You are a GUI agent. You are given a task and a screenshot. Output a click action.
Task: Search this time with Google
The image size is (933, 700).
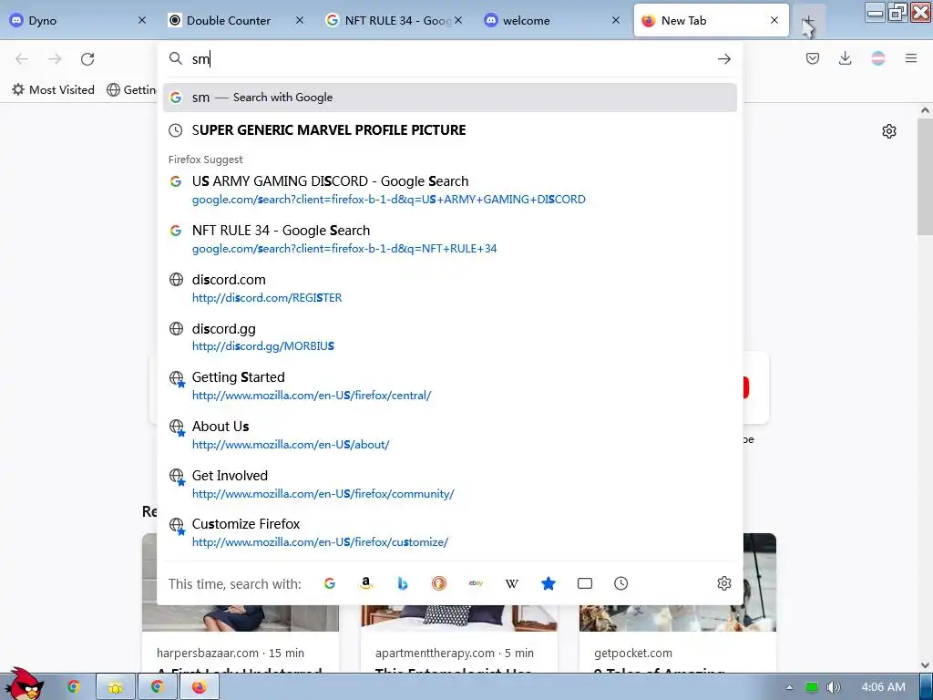tap(330, 583)
